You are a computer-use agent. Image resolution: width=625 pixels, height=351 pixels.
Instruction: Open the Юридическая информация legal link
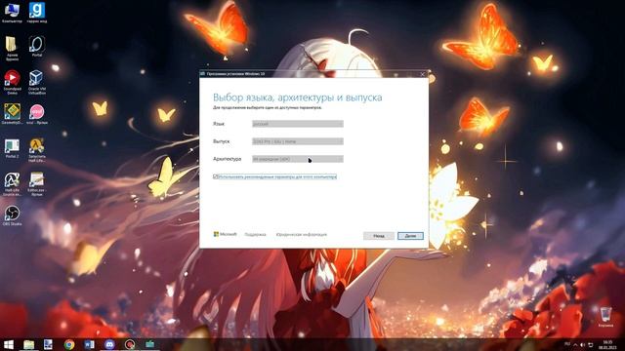(302, 234)
